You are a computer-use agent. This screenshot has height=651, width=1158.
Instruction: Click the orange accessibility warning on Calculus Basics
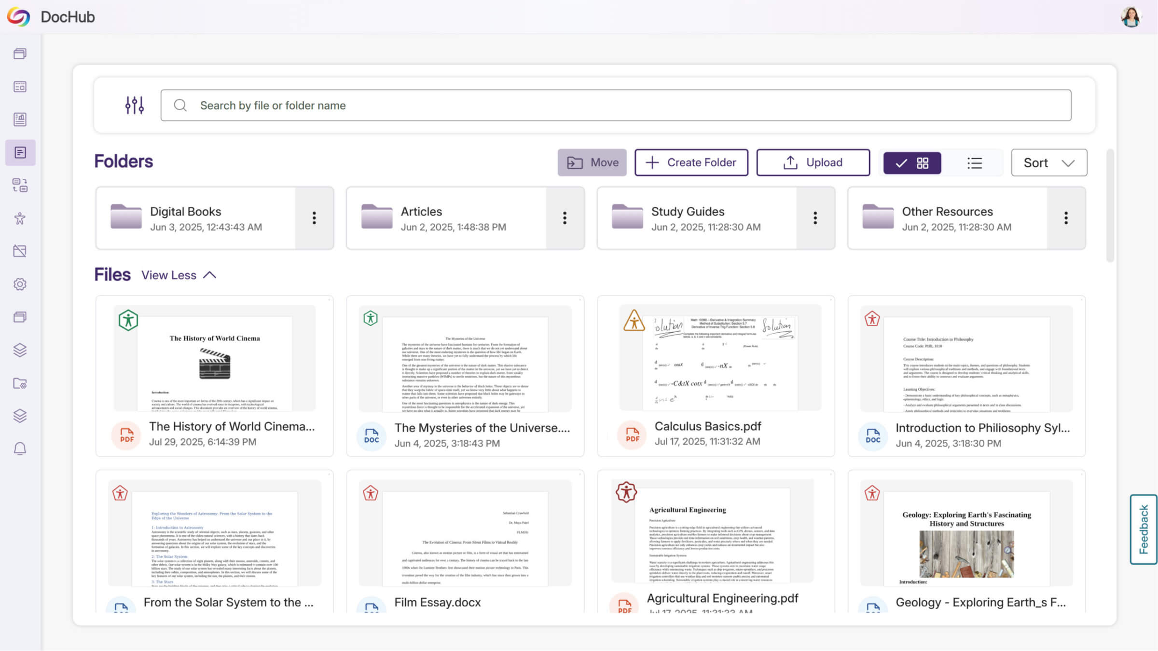pyautogui.click(x=634, y=321)
